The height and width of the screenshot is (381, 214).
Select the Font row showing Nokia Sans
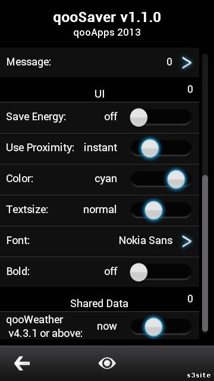pyautogui.click(x=99, y=241)
